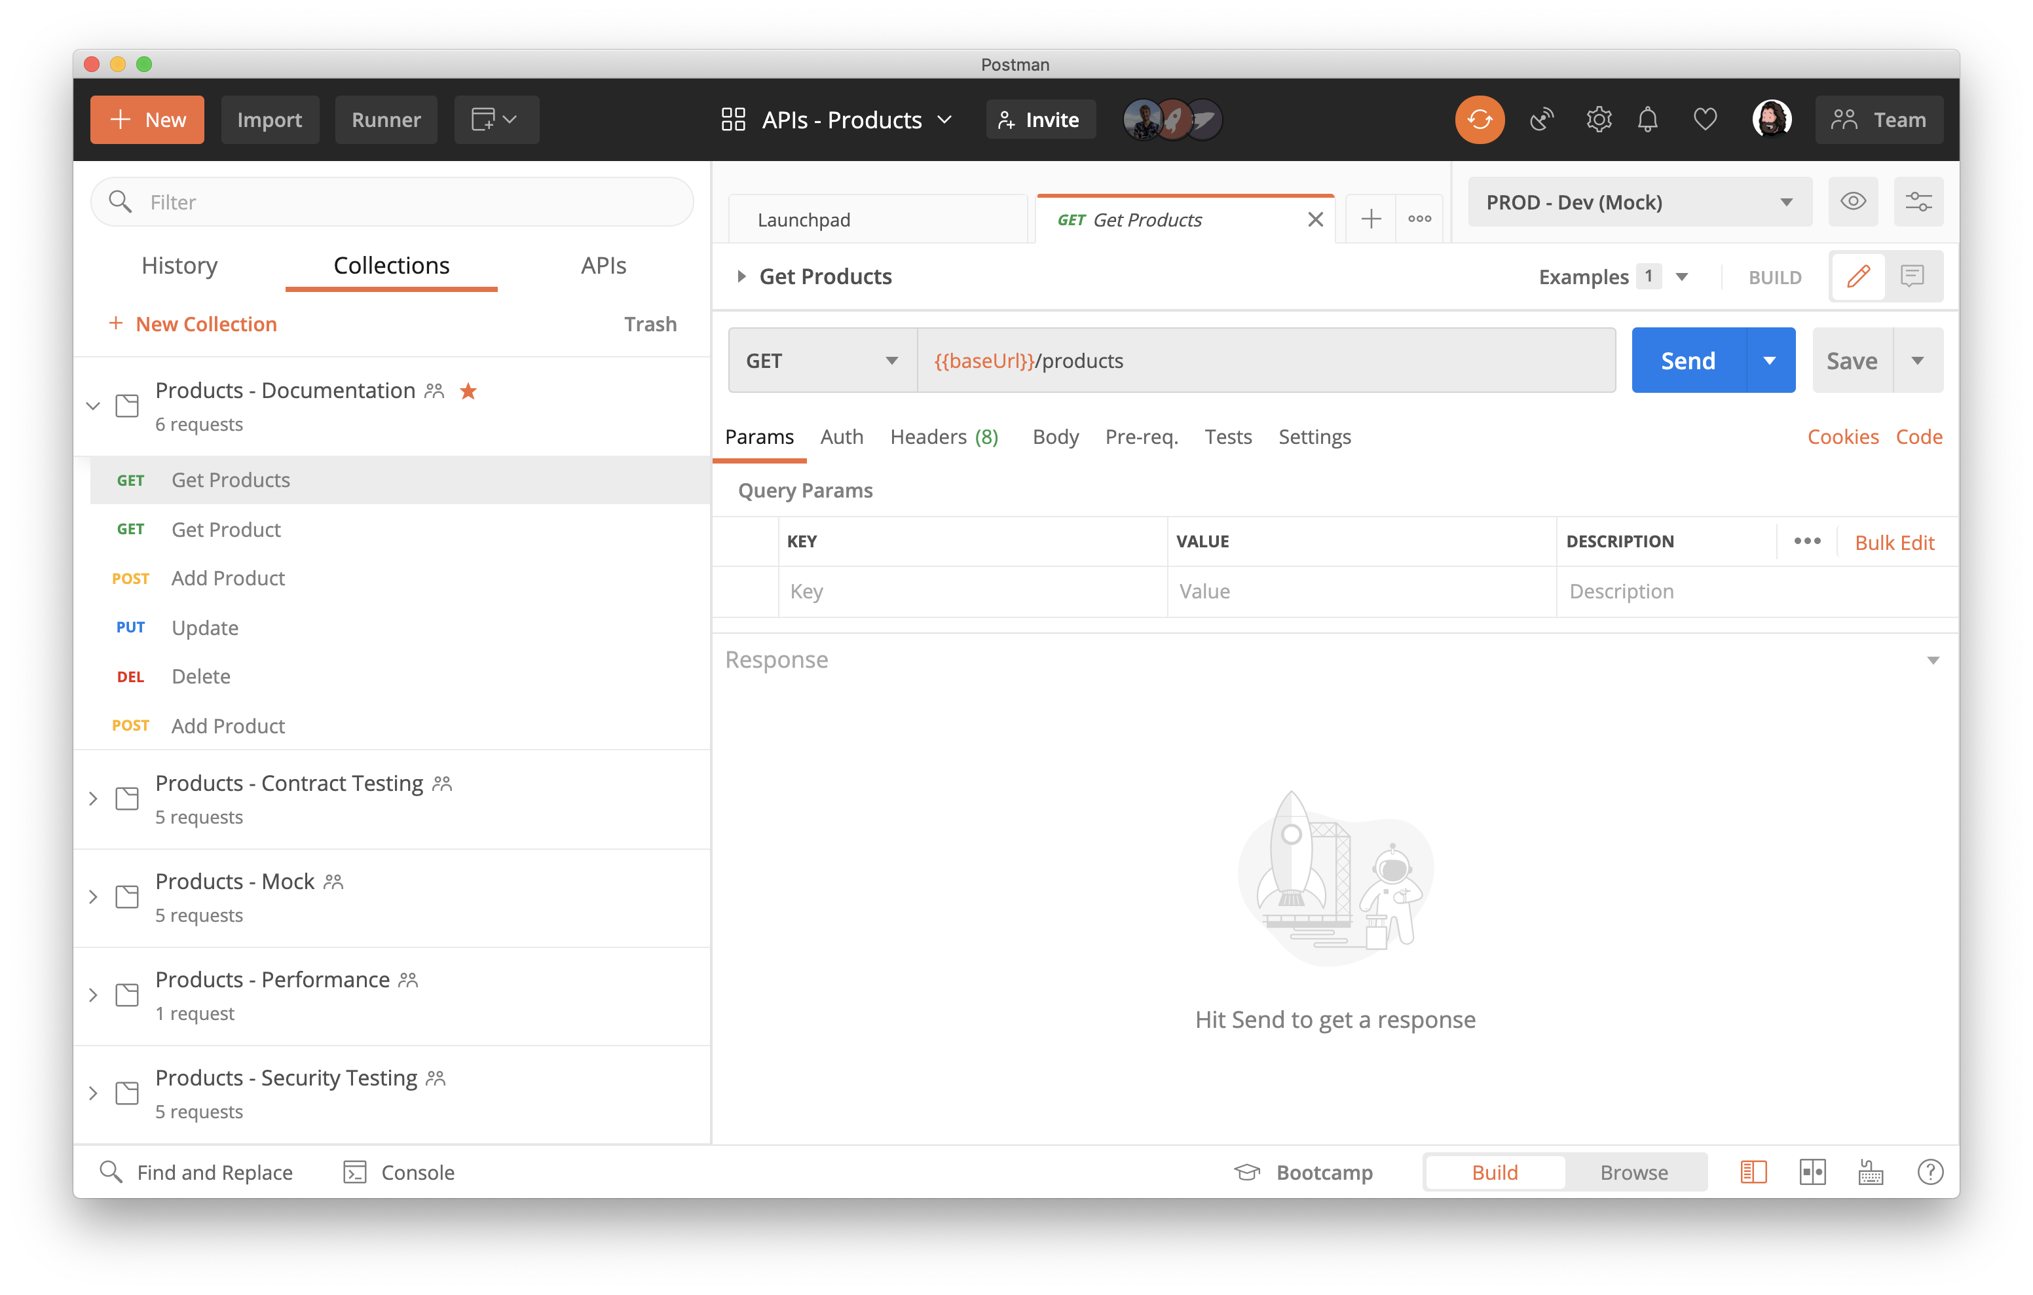Open Find and Replace
Viewport: 2033px width, 1295px height.
click(196, 1172)
